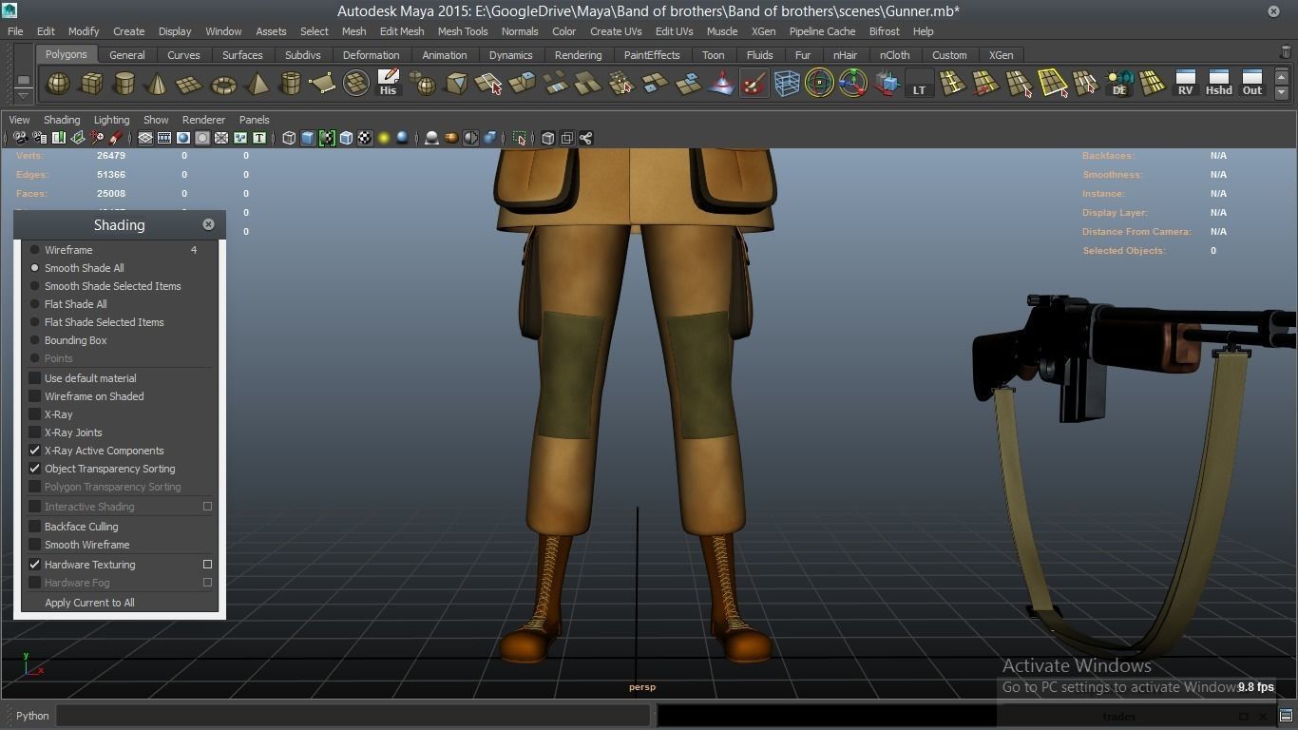Click the Python language label

coord(32,716)
